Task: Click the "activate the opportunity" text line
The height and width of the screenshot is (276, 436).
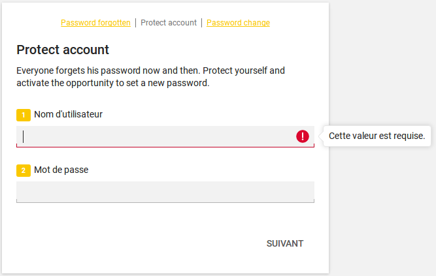Action: (112, 83)
